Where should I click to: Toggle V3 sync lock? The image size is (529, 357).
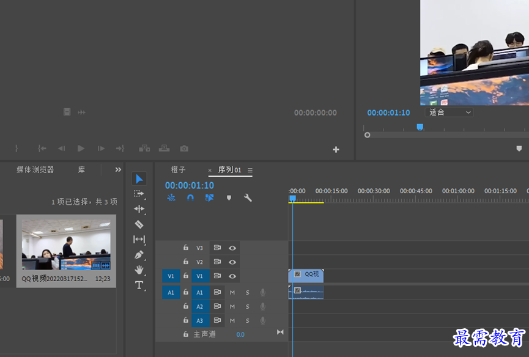(217, 248)
